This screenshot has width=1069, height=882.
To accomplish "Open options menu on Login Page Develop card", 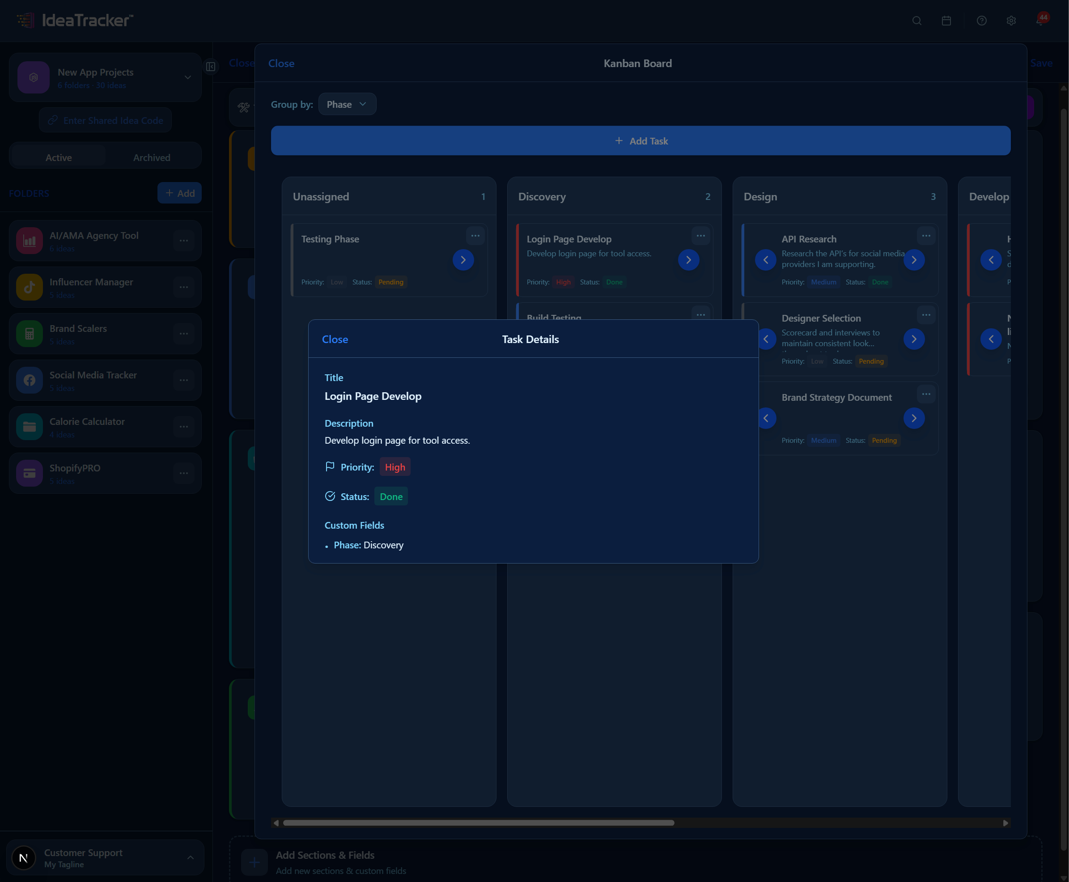I will 700,236.
